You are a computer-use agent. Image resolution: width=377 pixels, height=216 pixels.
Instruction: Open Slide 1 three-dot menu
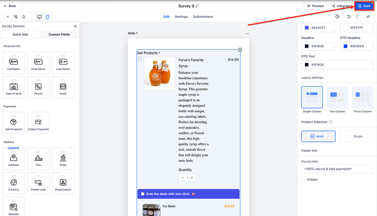248,34
